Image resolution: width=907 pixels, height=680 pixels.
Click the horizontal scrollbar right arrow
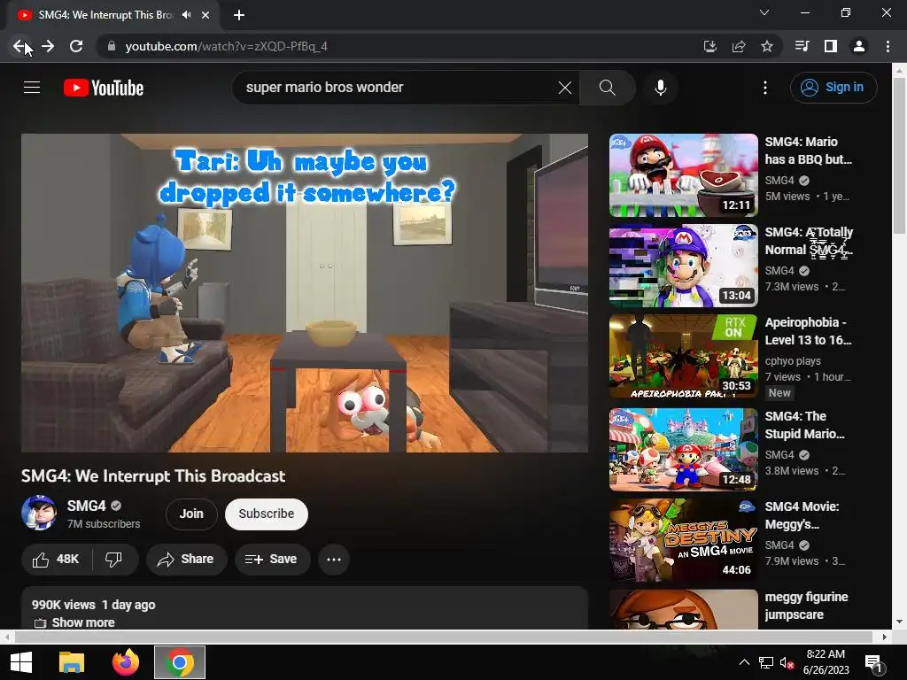coord(885,637)
